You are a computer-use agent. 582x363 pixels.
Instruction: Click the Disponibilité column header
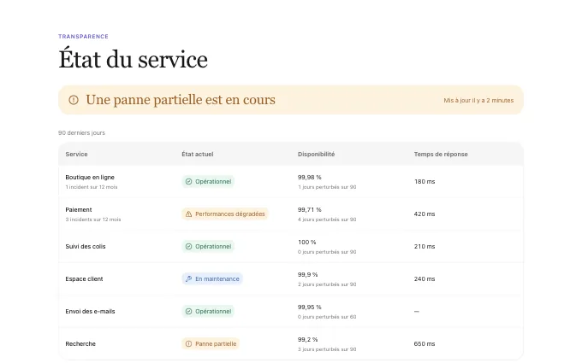point(316,154)
